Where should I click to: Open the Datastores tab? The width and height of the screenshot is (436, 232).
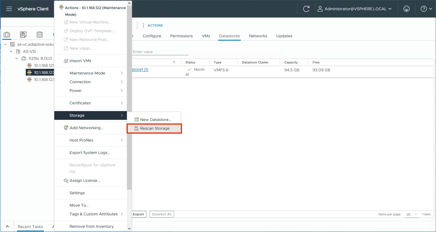(x=229, y=36)
